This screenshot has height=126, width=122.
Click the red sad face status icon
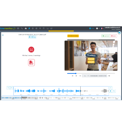tap(31, 50)
